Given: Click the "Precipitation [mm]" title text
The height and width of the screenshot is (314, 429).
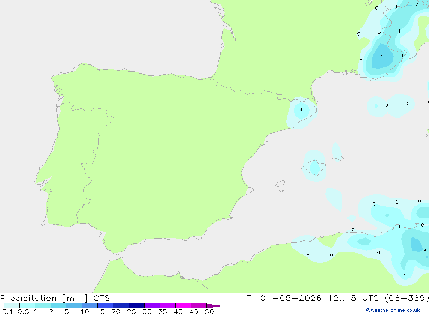Looking at the screenshot, I should coord(44,298).
